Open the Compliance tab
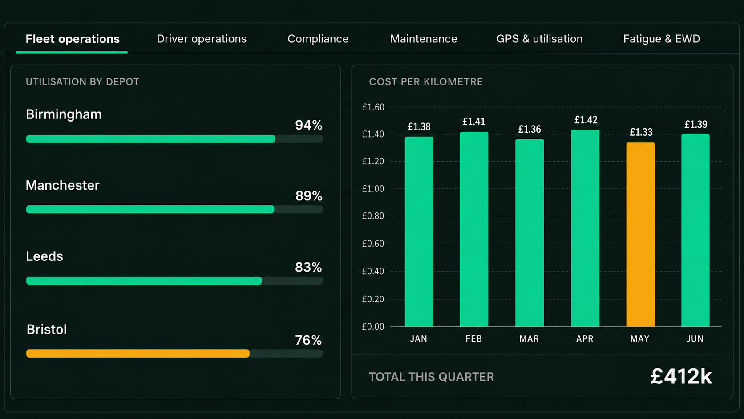The height and width of the screenshot is (419, 744). pos(318,39)
